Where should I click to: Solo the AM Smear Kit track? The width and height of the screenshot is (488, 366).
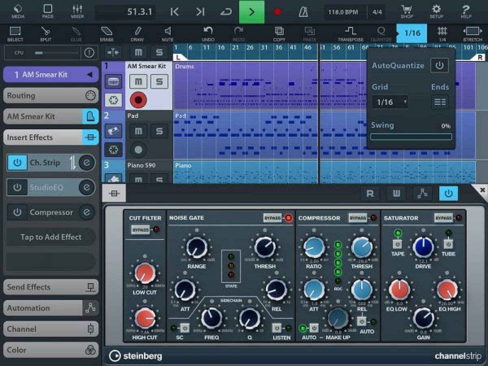point(159,81)
